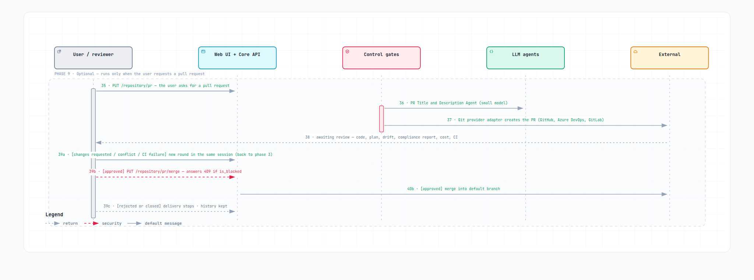Click arrowhead of message 37 at External
This screenshot has height=280, width=754.
[x=664, y=125]
